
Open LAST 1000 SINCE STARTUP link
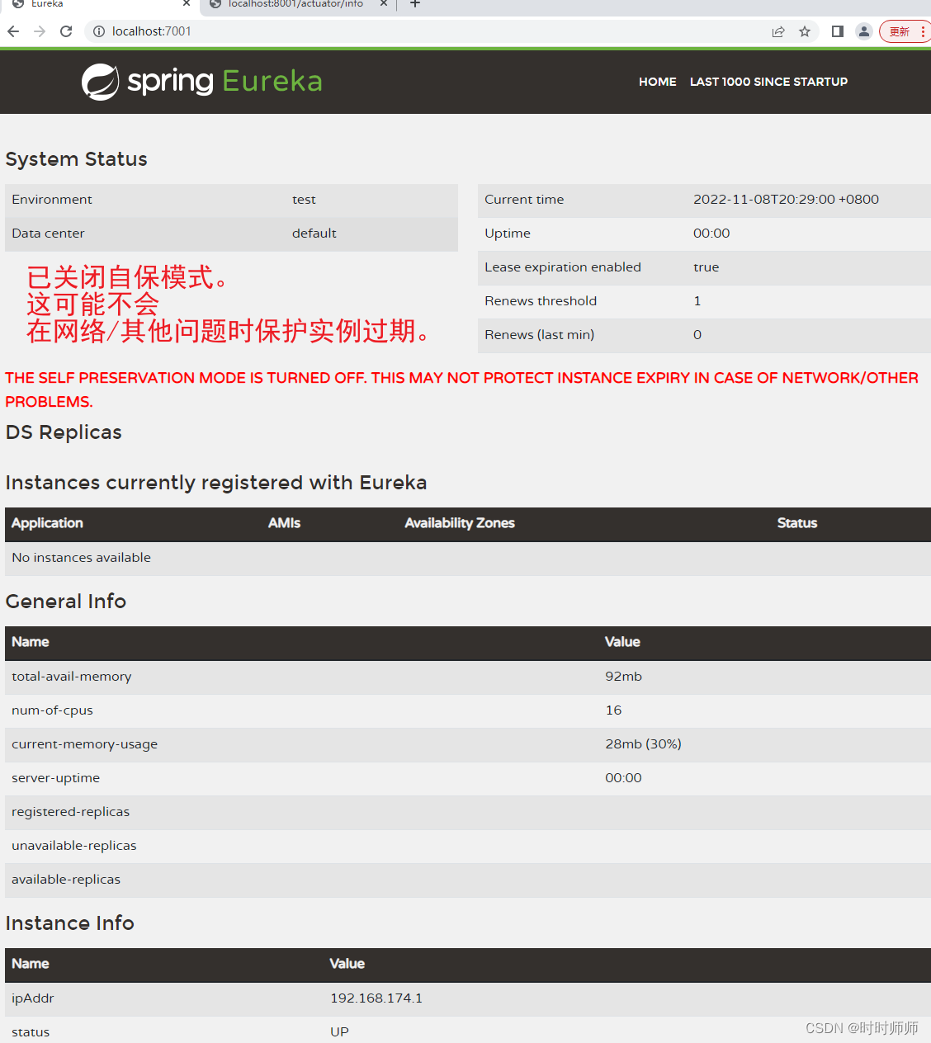[x=768, y=82]
